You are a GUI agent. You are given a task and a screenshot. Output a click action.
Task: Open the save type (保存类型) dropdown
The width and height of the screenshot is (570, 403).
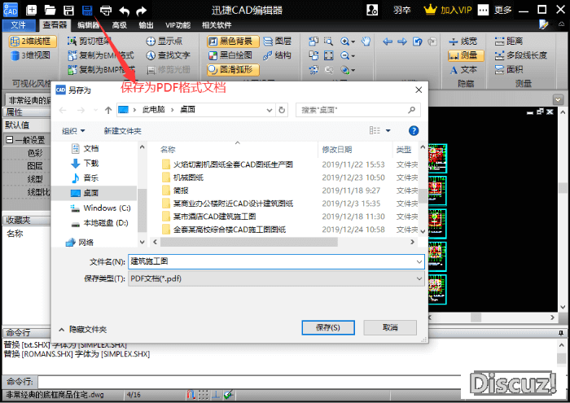click(275, 278)
